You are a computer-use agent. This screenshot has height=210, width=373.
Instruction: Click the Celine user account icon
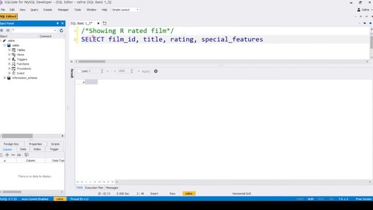pos(359,10)
